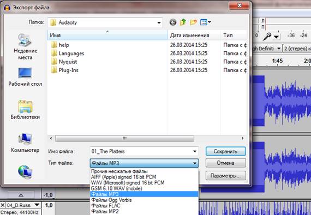Open the file name history dropdown
The width and height of the screenshot is (311, 215).
[195, 152]
